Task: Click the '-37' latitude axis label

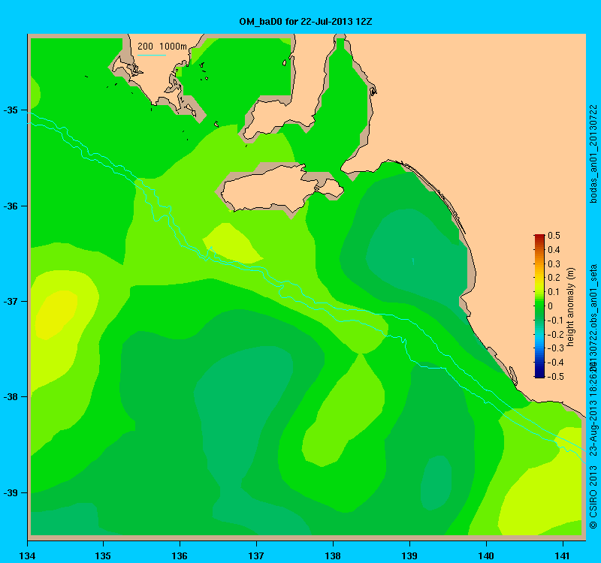Action: [11, 302]
